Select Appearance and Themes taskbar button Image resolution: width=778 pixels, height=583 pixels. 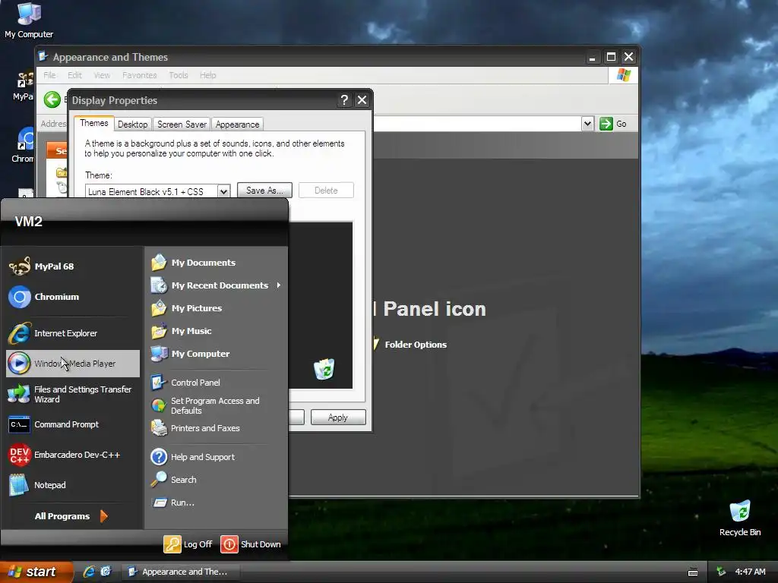[x=181, y=572]
